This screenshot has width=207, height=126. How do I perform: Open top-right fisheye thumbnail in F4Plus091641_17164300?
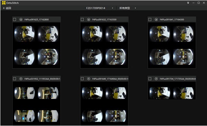coord(184,34)
